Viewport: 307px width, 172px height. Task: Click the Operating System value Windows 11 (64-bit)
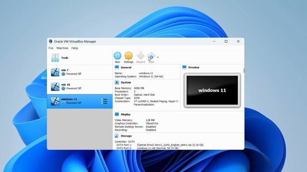point(151,76)
